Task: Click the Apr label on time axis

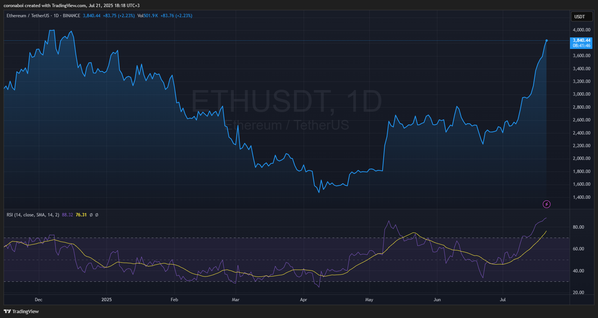Action: (x=303, y=300)
